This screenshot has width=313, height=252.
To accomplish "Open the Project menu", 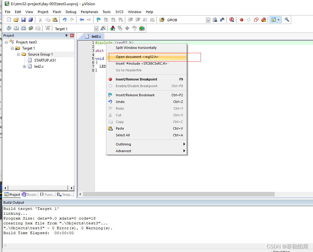I will point(43,12).
